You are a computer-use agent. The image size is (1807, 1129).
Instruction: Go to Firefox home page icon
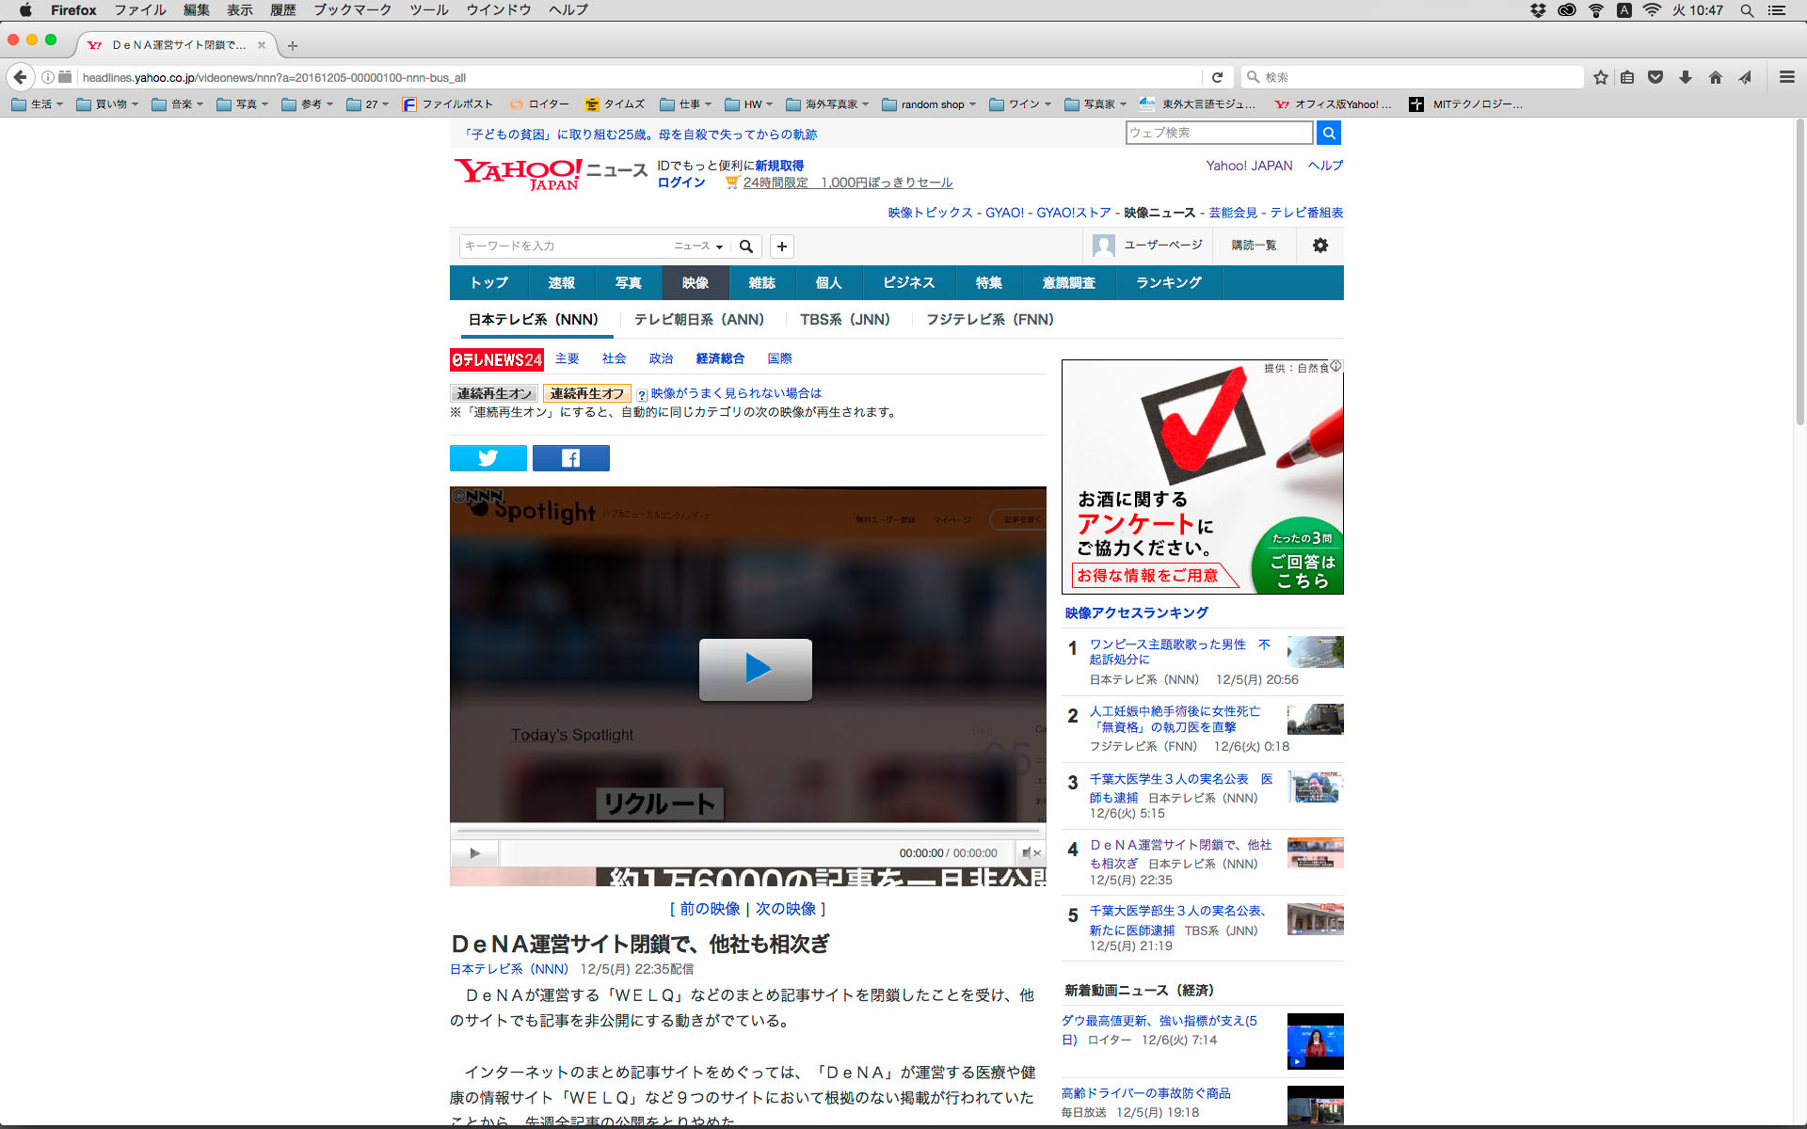pyautogui.click(x=1715, y=77)
